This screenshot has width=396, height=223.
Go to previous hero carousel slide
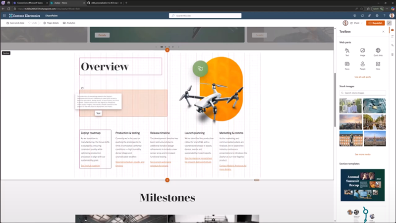pos(156,47)
